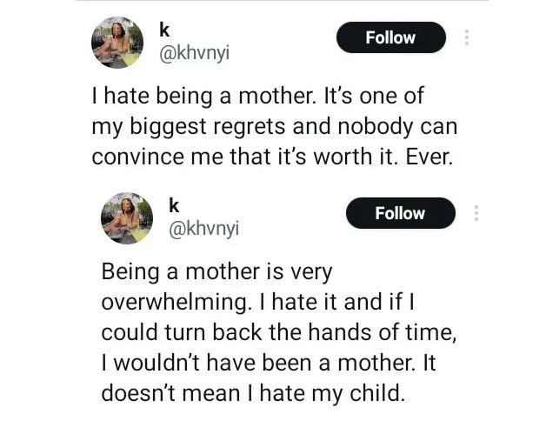The width and height of the screenshot is (546, 421).
Task: Click the line "I wouldn't have been a mother. It"
Action: tap(269, 363)
